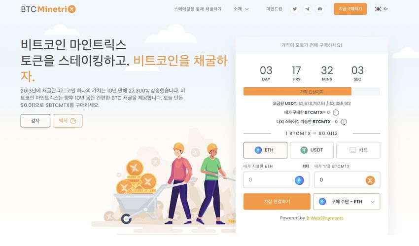Click Ethereum icon in ETH amount field
The image size is (419, 246).
299,180
